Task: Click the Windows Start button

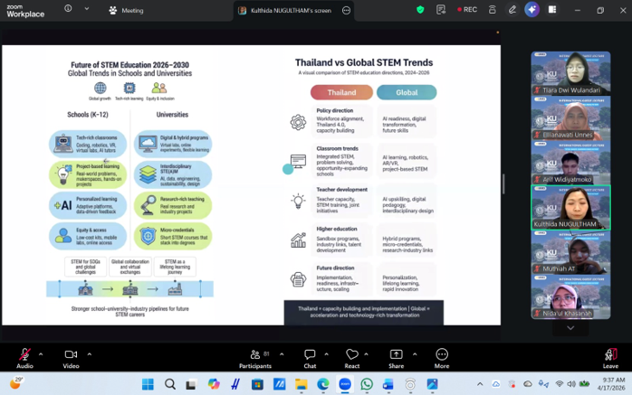Action: tap(148, 384)
